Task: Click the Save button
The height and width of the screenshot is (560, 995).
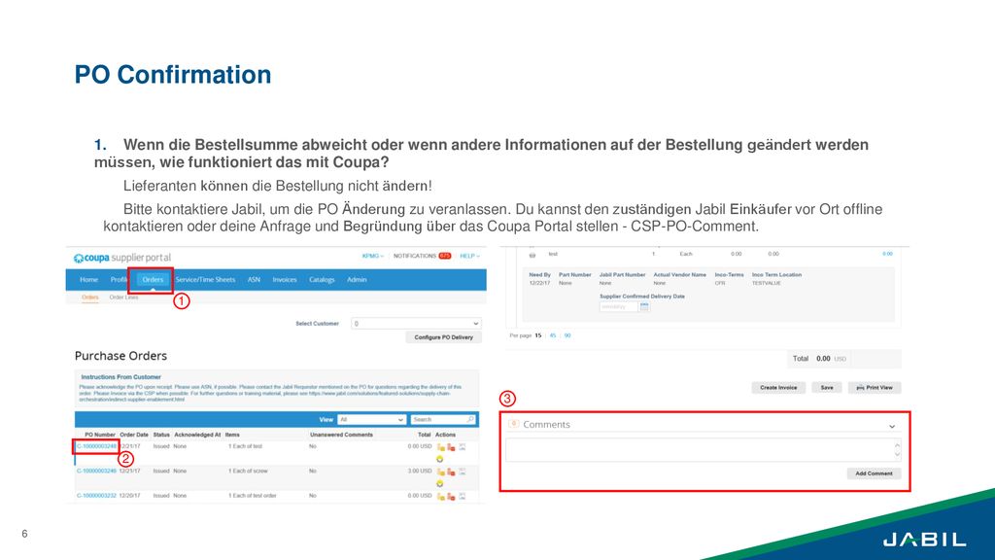Action: click(x=827, y=387)
